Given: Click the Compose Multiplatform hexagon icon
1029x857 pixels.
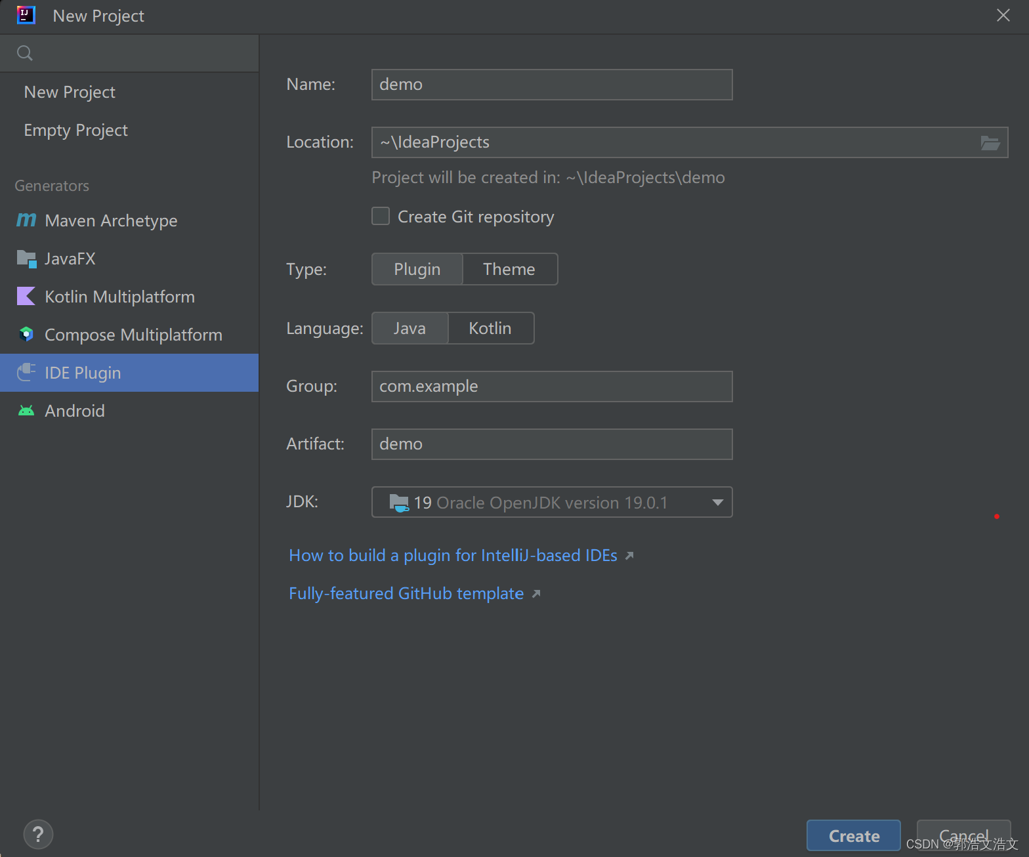Looking at the screenshot, I should [26, 335].
